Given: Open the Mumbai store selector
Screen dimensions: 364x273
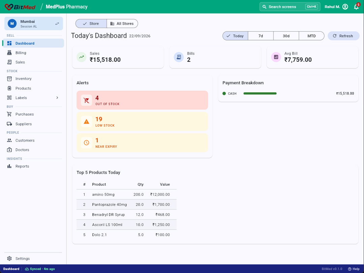Looking at the screenshot, I should coord(34,24).
